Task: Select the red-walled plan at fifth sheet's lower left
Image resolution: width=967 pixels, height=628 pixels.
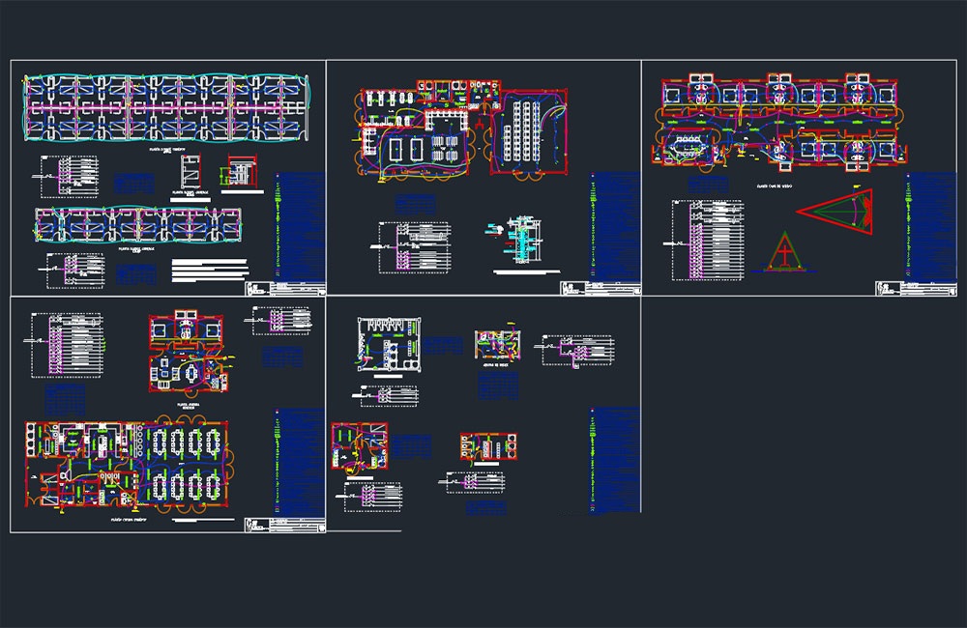Action: (x=360, y=446)
